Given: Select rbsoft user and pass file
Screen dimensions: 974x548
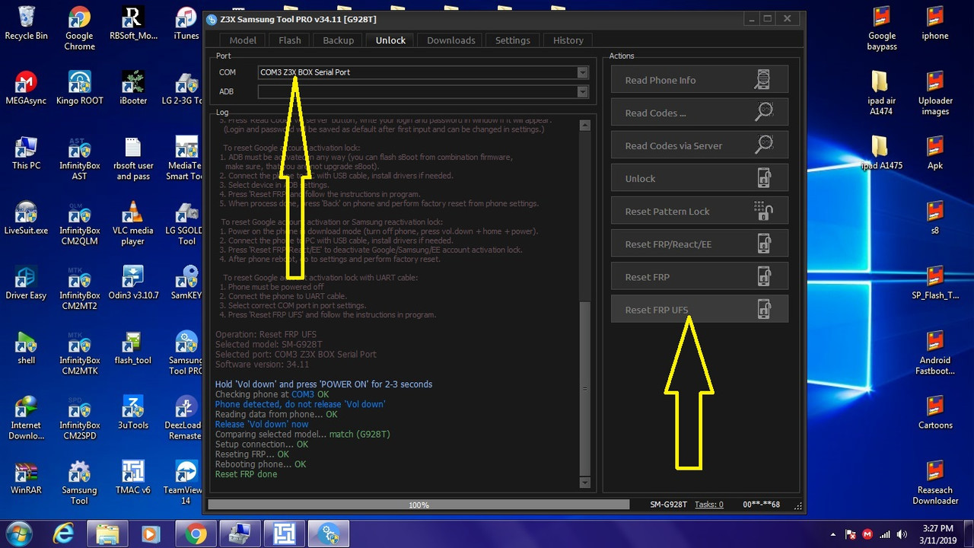Looking at the screenshot, I should click(132, 158).
